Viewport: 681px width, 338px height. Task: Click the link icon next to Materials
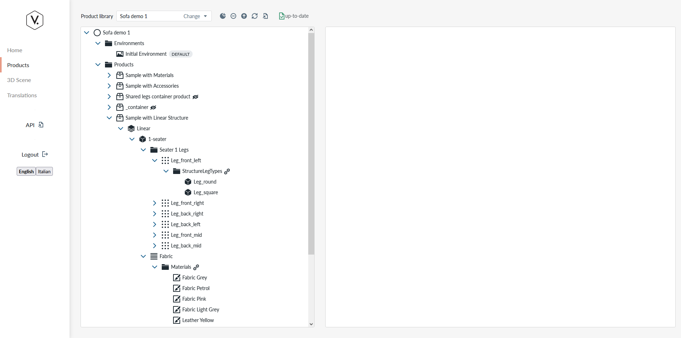pos(196,267)
